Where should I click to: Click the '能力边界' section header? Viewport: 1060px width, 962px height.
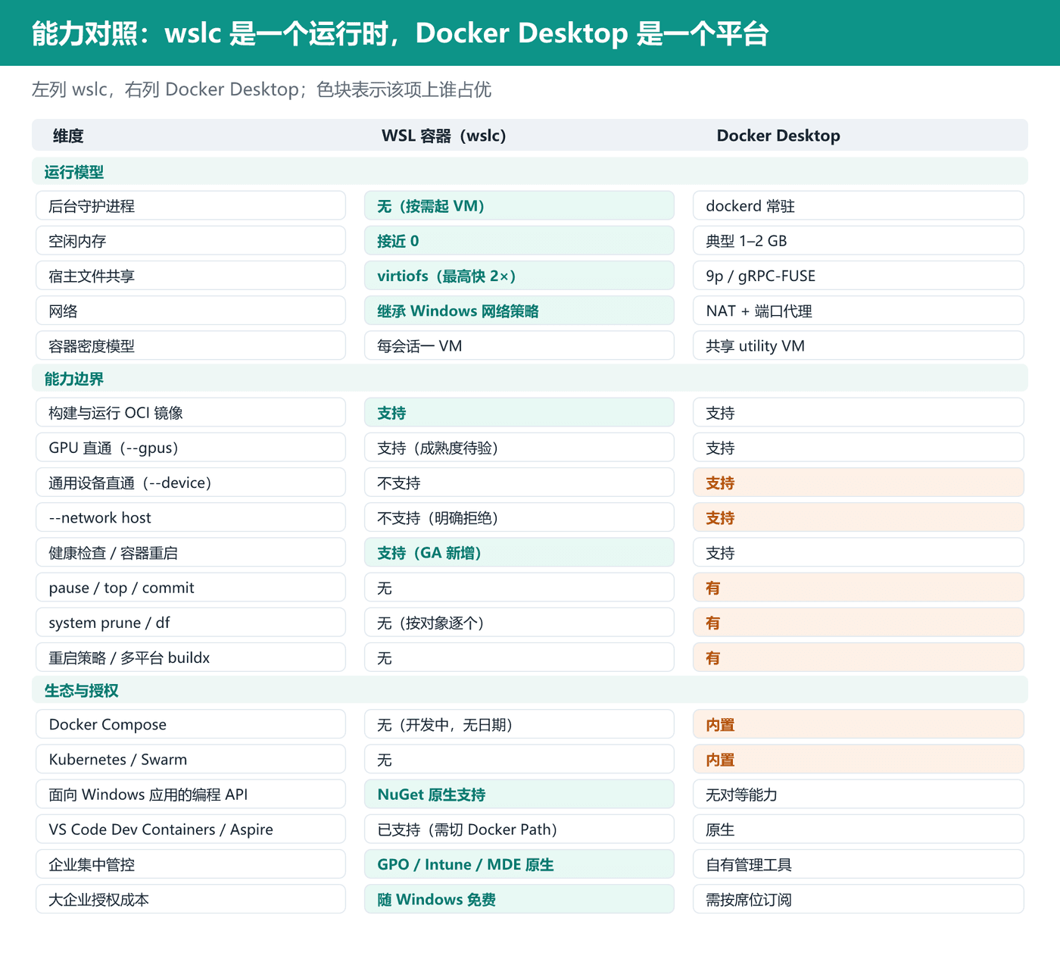tap(530, 378)
